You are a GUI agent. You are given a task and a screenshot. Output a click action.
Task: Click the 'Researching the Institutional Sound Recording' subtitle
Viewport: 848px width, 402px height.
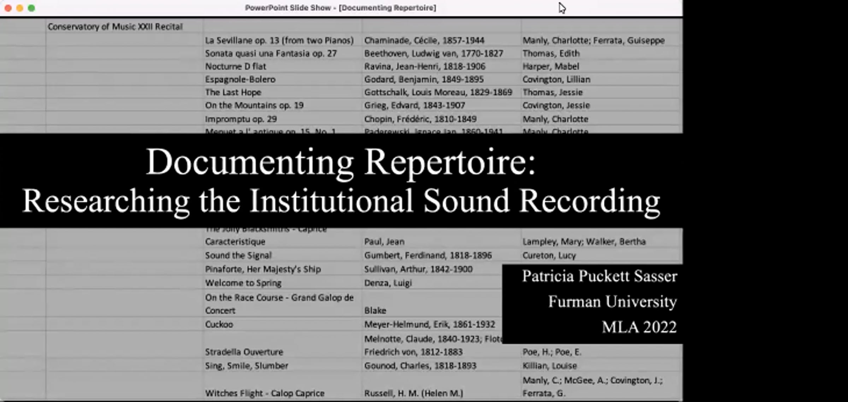[341, 201]
